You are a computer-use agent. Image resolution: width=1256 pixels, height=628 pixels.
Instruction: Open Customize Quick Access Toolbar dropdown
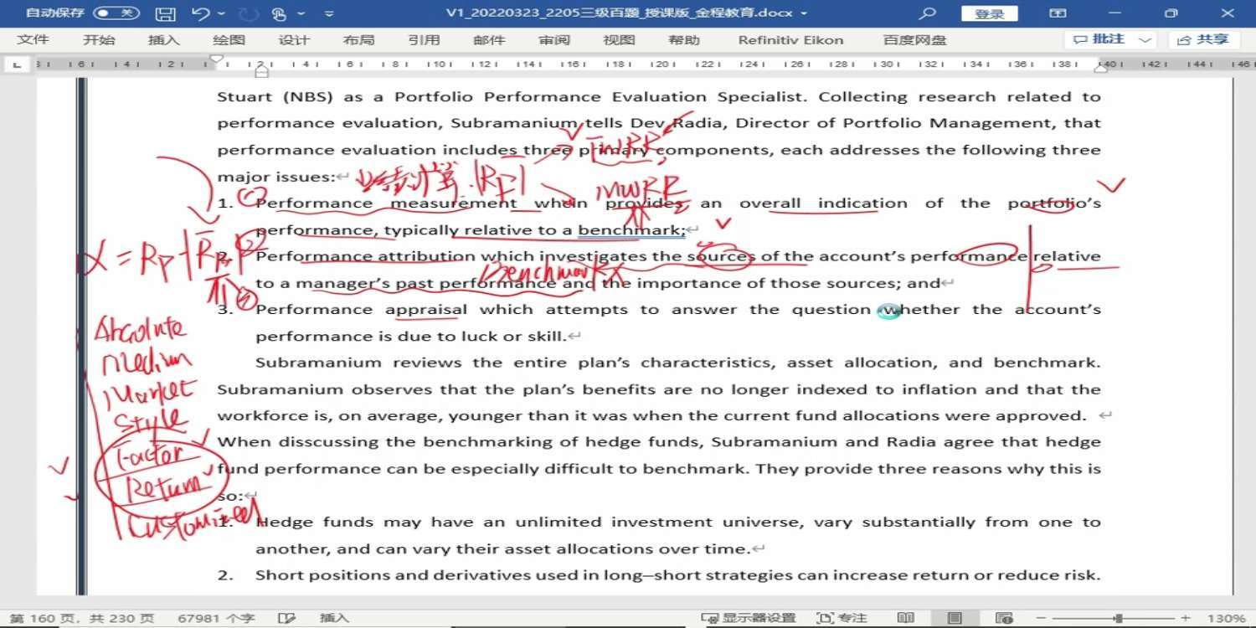click(329, 13)
